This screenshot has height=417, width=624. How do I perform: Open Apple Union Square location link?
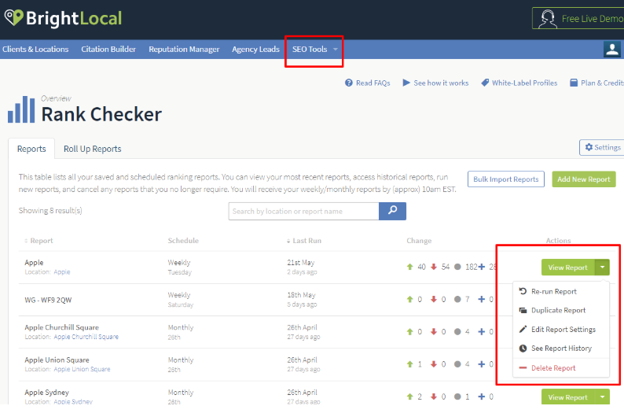82,369
